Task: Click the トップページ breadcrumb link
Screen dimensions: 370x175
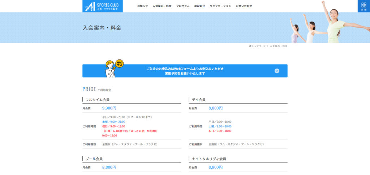Action: pos(258,46)
